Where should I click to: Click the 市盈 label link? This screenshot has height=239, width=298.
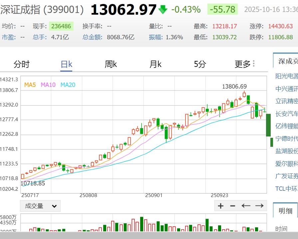9,37
